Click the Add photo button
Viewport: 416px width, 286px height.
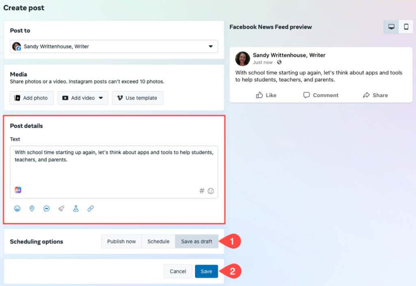coord(32,98)
